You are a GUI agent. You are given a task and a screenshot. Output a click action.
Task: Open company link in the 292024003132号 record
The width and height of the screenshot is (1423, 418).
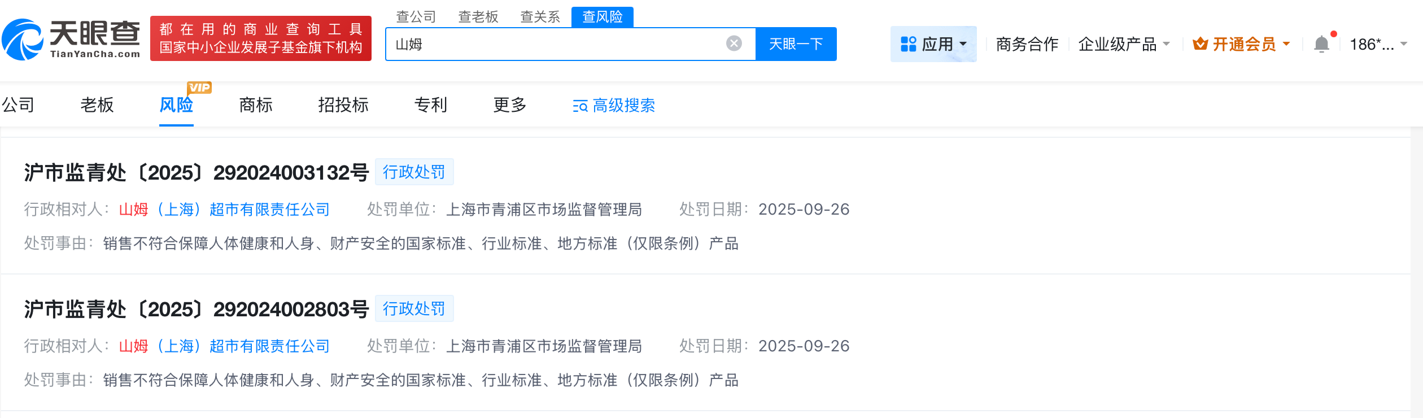tap(224, 210)
